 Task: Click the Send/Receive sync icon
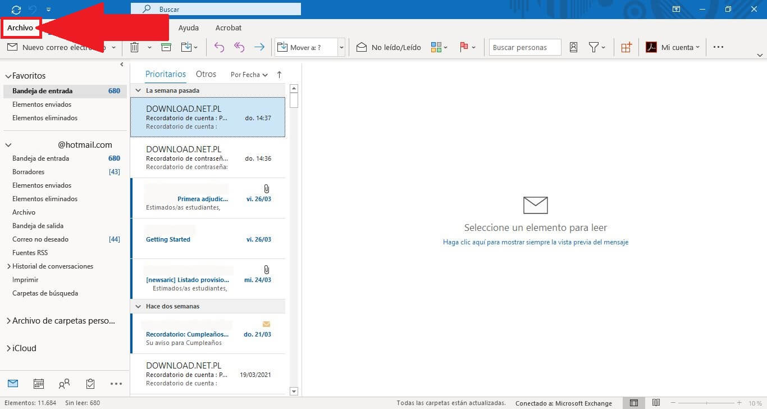pyautogui.click(x=16, y=10)
